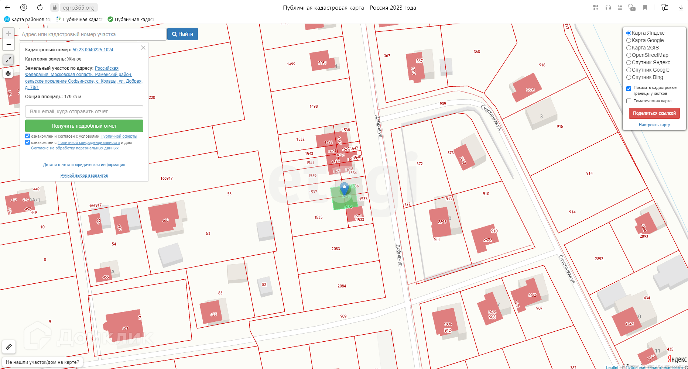Click parcel label 916 on the map
The height and width of the screenshot is (369, 688).
[542, 65]
